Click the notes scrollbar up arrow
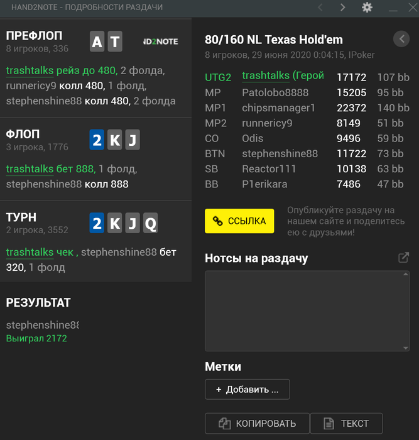Image resolution: width=419 pixels, height=440 pixels. 406,274
